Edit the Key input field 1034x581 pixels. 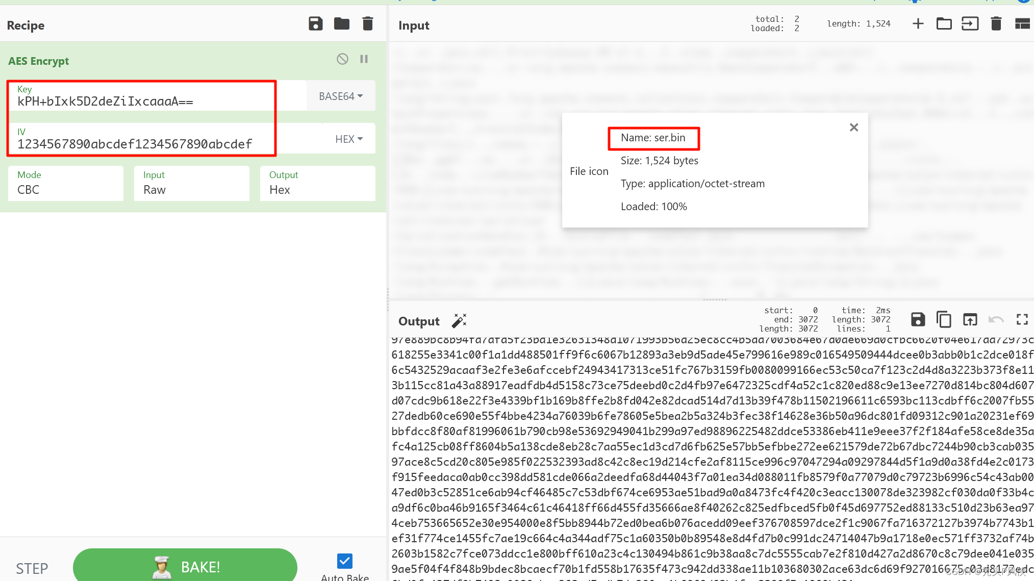[157, 96]
